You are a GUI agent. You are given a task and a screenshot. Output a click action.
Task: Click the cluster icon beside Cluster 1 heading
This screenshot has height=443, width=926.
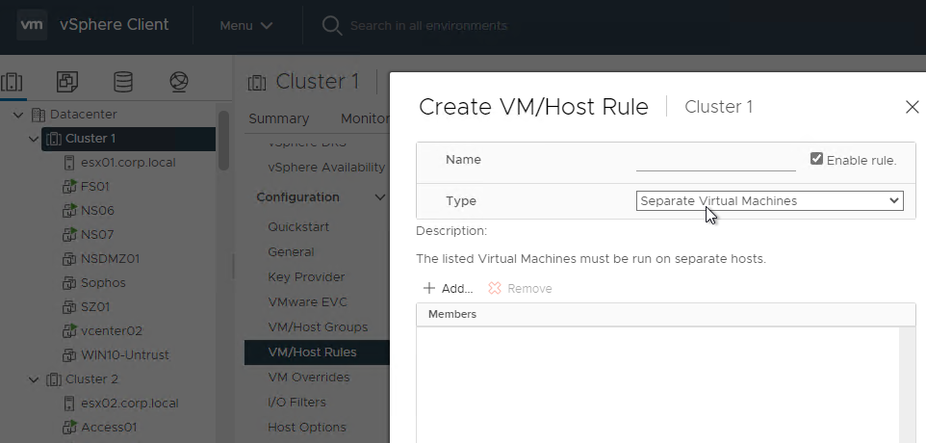pyautogui.click(x=257, y=82)
